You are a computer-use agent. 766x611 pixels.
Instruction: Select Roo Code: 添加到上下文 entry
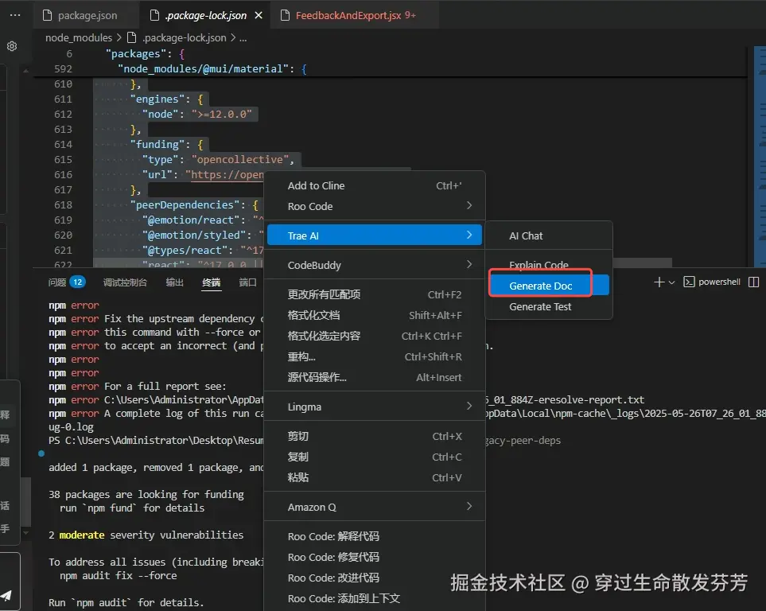click(x=374, y=598)
